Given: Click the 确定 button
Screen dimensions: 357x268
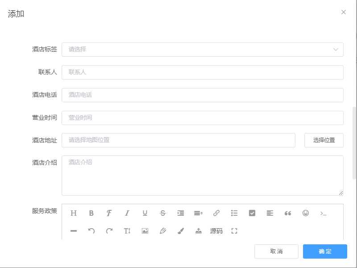Looking at the screenshot, I should pyautogui.click(x=325, y=251).
